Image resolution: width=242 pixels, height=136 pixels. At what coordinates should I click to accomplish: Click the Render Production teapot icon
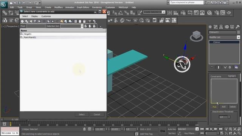[x=229, y=12]
